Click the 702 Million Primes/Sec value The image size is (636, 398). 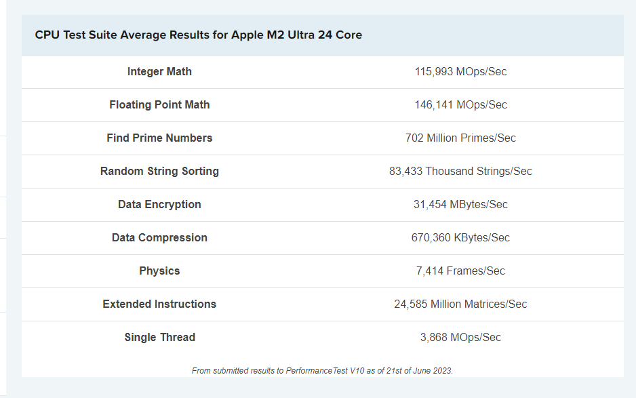(x=460, y=138)
